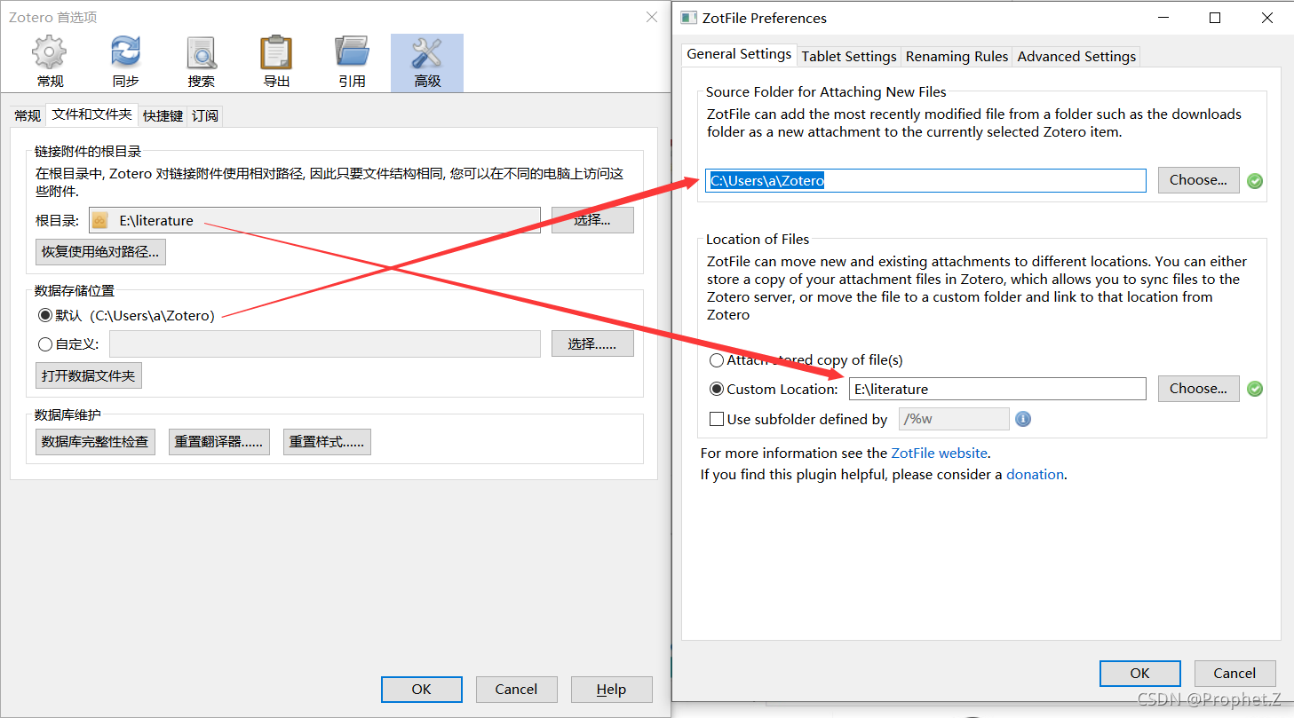Select the Custom Location radio button
1294x718 pixels.
[x=717, y=389]
